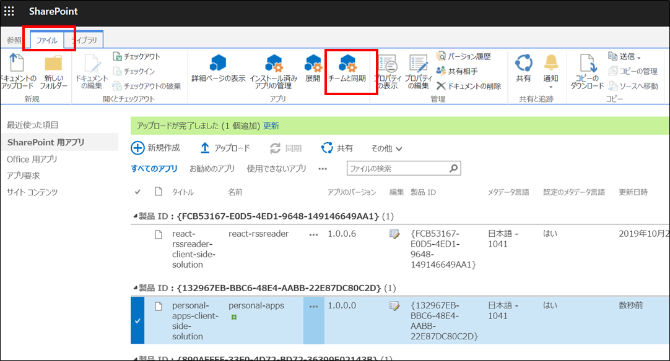
Task: Toggle selection checkbox of personal-apps row
Action: point(137,321)
